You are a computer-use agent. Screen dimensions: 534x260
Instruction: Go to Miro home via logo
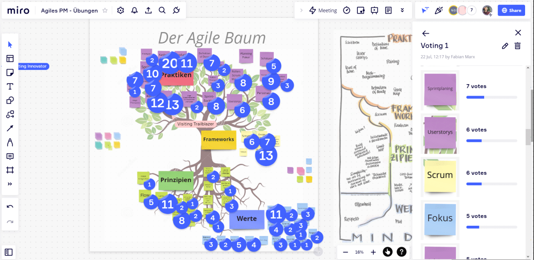point(18,10)
